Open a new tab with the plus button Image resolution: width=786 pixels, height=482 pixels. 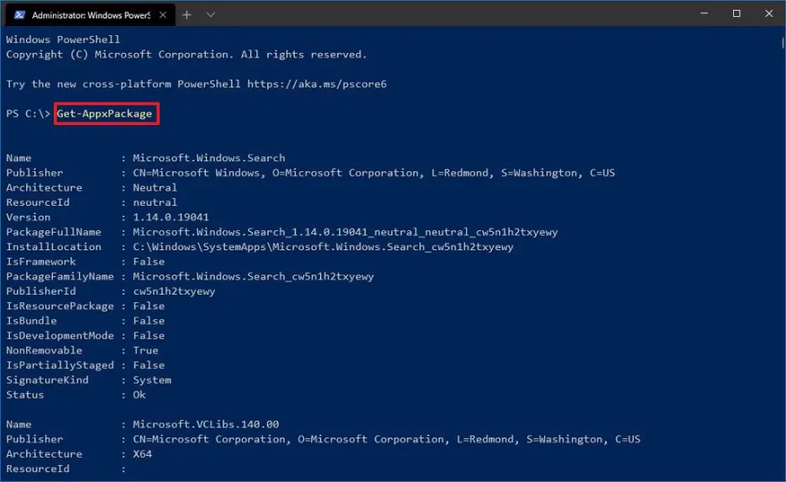(x=186, y=14)
